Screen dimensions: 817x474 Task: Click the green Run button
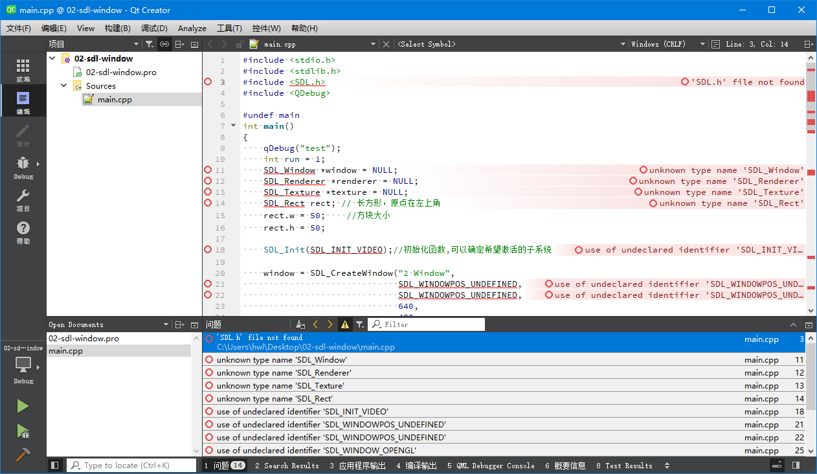coord(23,406)
